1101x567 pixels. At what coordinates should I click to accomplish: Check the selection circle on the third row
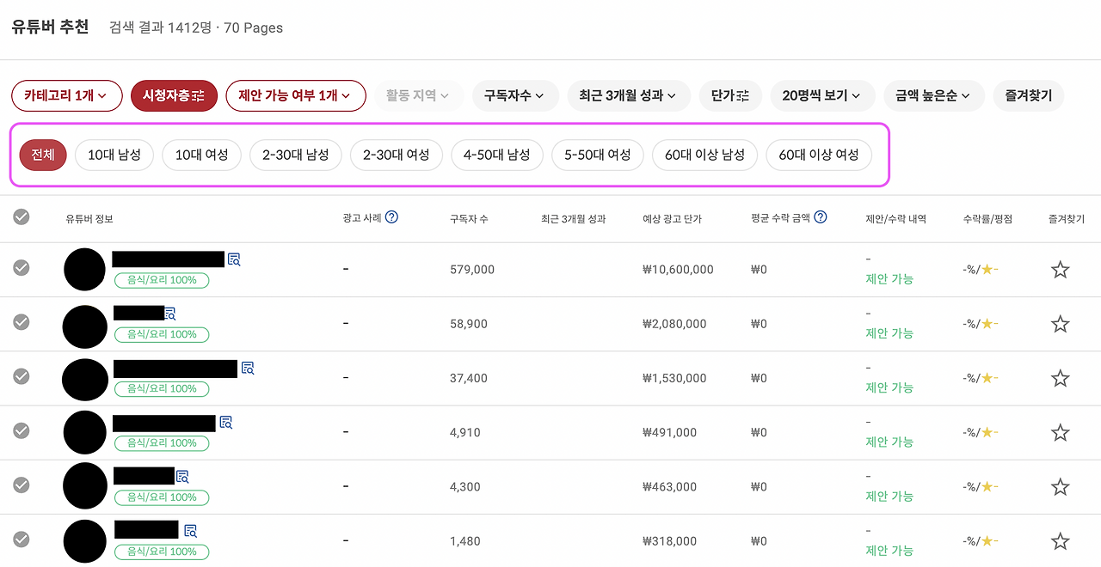click(x=22, y=377)
